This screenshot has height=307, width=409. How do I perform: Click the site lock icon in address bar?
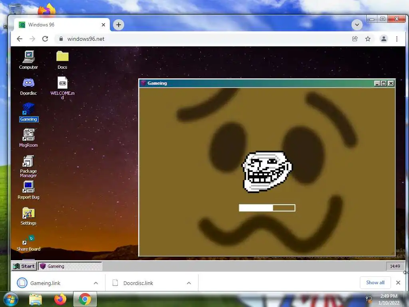point(61,39)
